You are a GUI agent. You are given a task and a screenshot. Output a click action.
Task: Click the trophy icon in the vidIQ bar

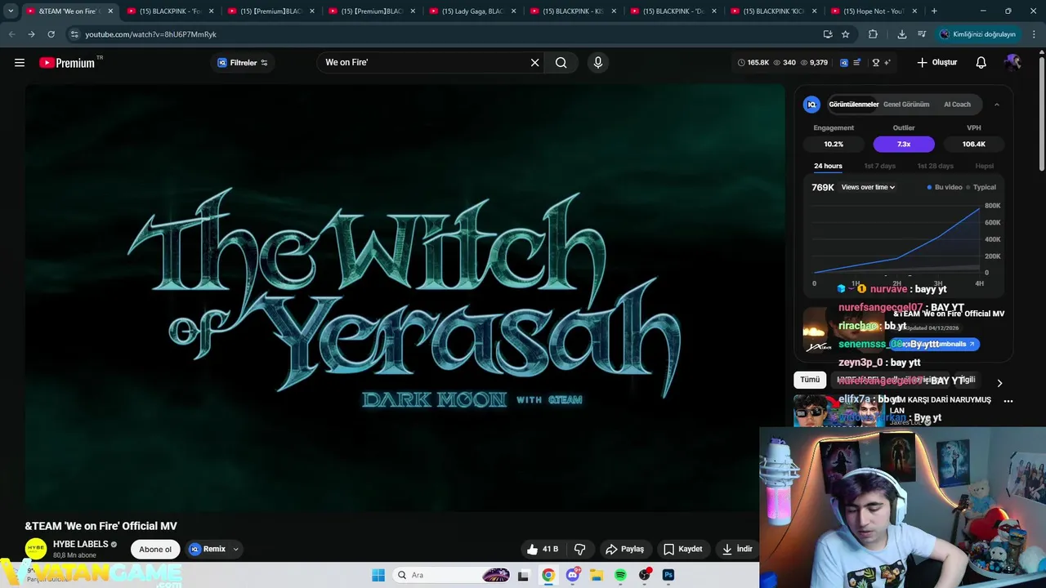click(x=876, y=62)
